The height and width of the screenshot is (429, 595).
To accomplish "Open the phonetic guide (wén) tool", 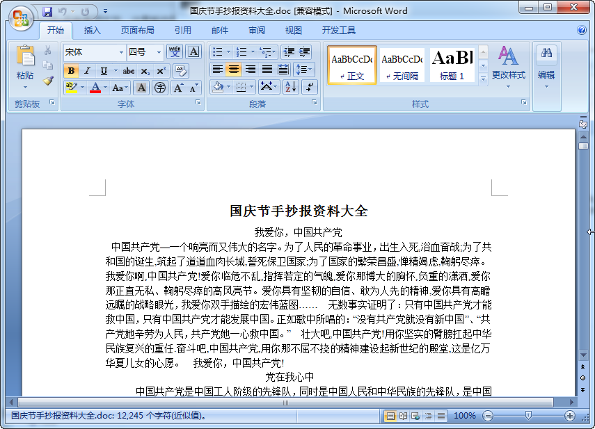I will pyautogui.click(x=175, y=52).
